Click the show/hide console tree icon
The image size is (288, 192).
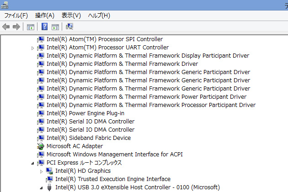[x=31, y=27]
